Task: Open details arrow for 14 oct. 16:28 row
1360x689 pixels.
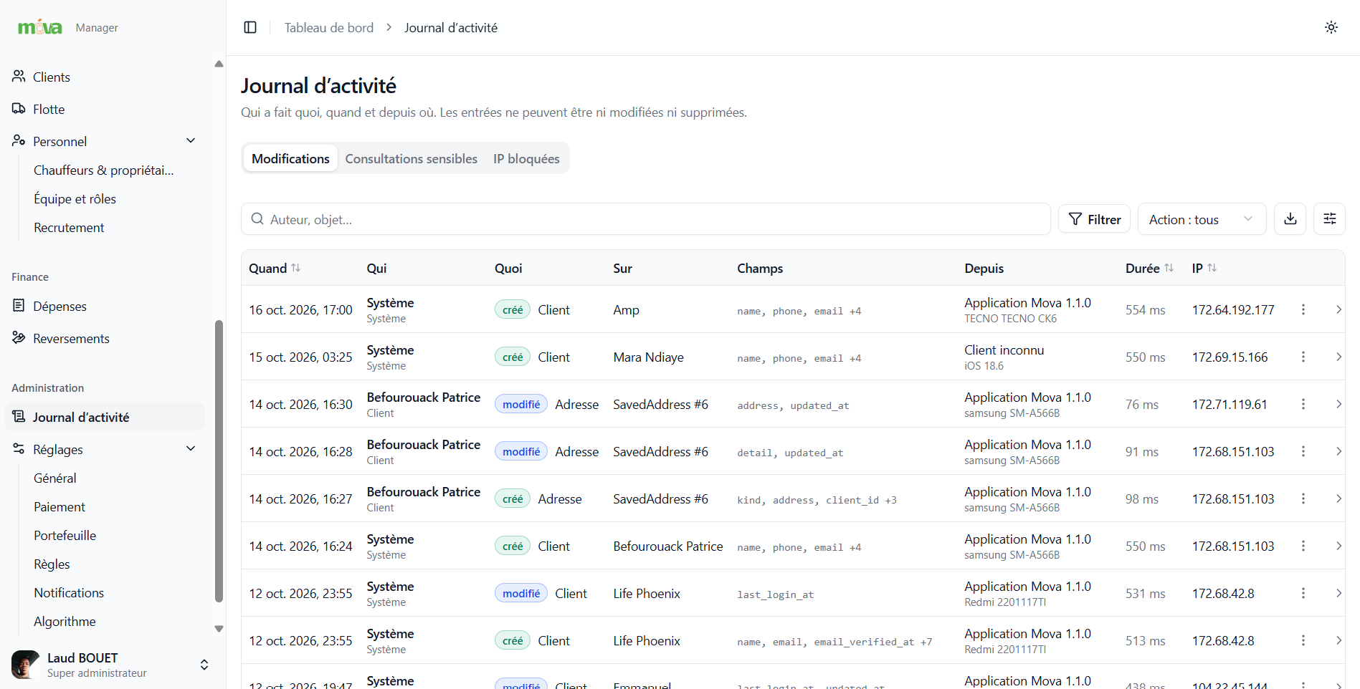Action: [1338, 451]
